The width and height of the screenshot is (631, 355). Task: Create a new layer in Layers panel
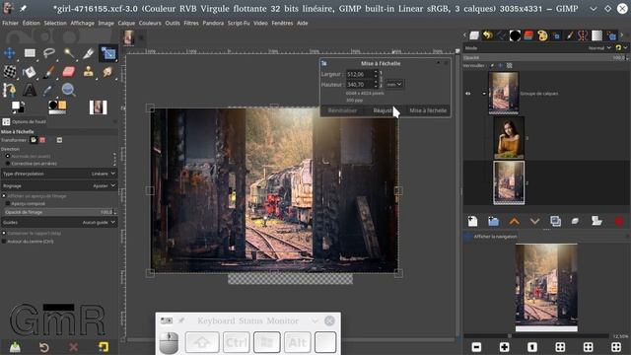[473, 221]
